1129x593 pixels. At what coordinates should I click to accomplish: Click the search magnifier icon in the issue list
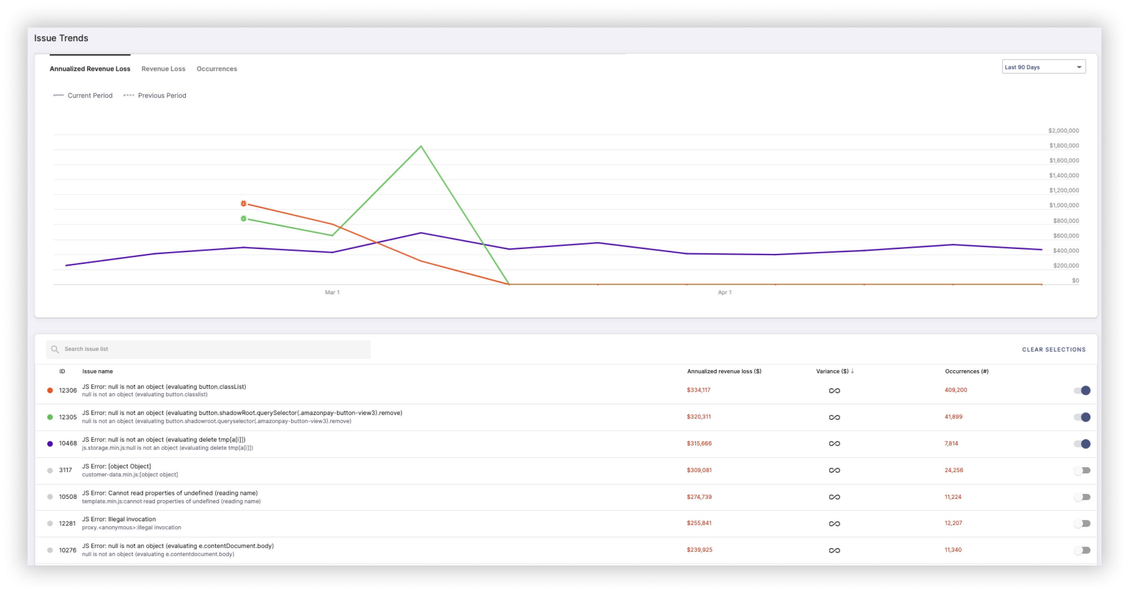coord(55,349)
